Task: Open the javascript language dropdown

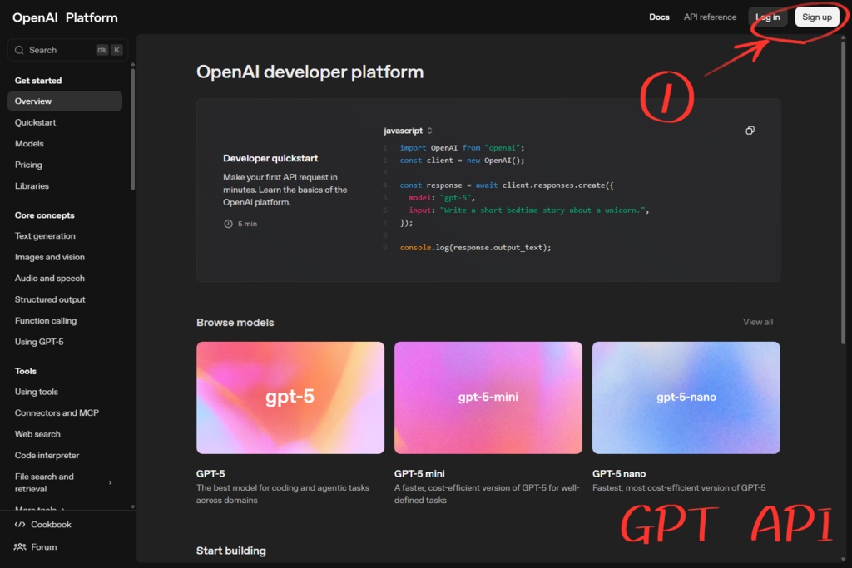Action: click(x=408, y=131)
